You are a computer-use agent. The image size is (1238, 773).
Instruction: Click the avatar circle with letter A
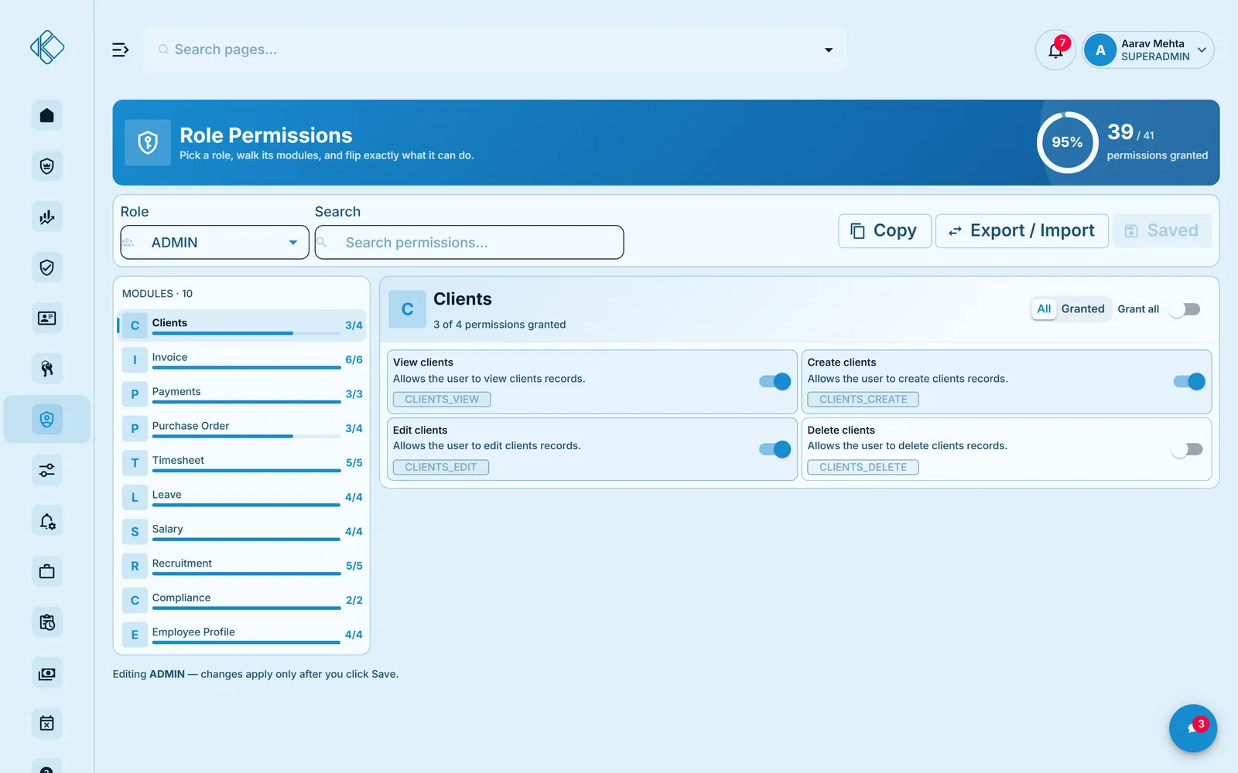[x=1100, y=50]
